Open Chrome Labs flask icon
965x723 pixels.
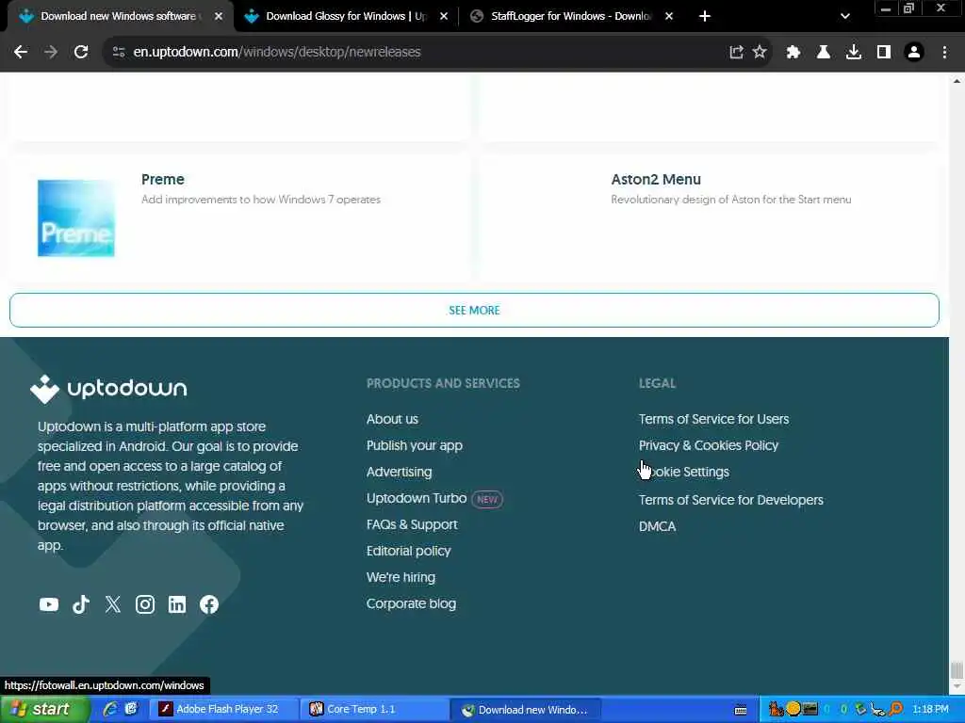click(x=823, y=53)
